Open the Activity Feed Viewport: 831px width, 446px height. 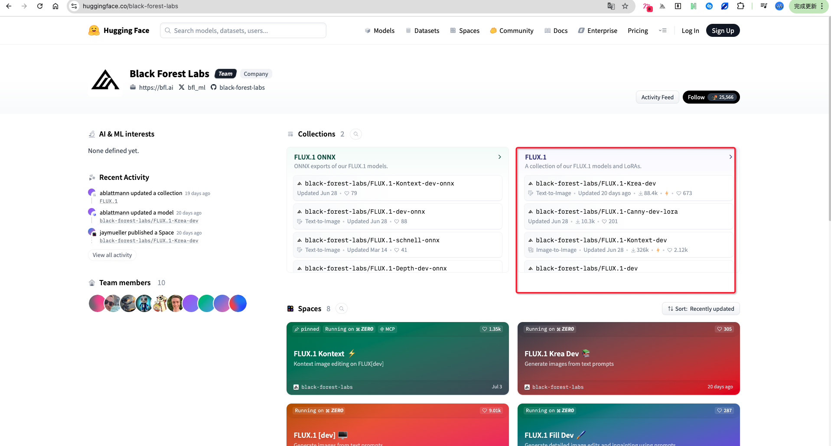[657, 97]
